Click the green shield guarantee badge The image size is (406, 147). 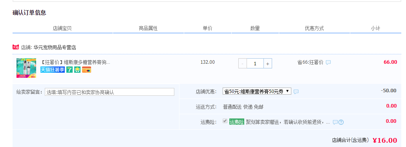click(x=77, y=70)
